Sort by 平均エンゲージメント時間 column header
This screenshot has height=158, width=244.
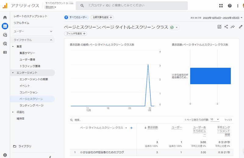coord(224,131)
